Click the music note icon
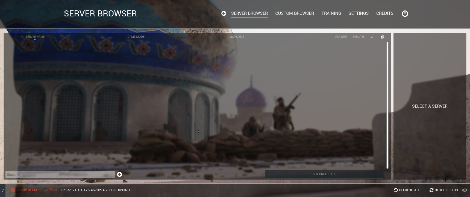Viewport: 470px width, 197px height. (3, 190)
